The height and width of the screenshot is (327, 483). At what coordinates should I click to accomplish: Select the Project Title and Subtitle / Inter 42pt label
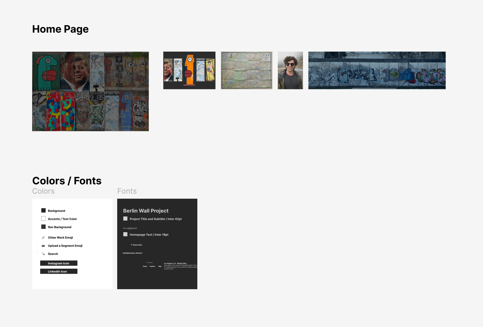156,219
